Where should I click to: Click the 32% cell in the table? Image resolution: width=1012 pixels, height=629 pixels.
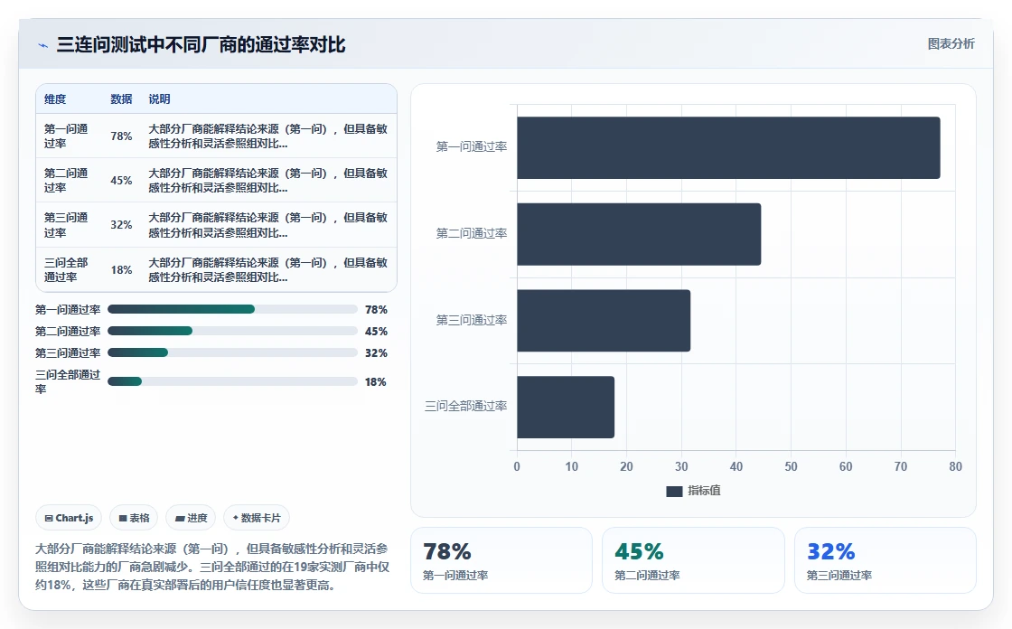coord(121,225)
